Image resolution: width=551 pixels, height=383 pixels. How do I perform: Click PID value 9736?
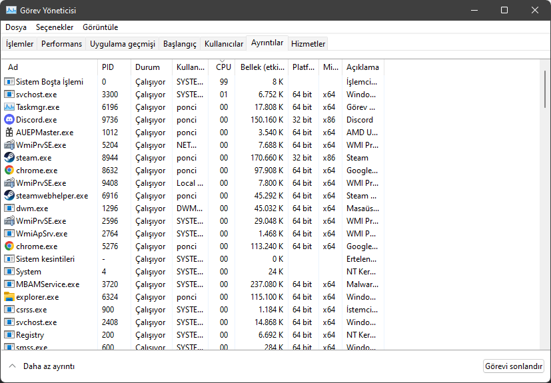tap(110, 120)
